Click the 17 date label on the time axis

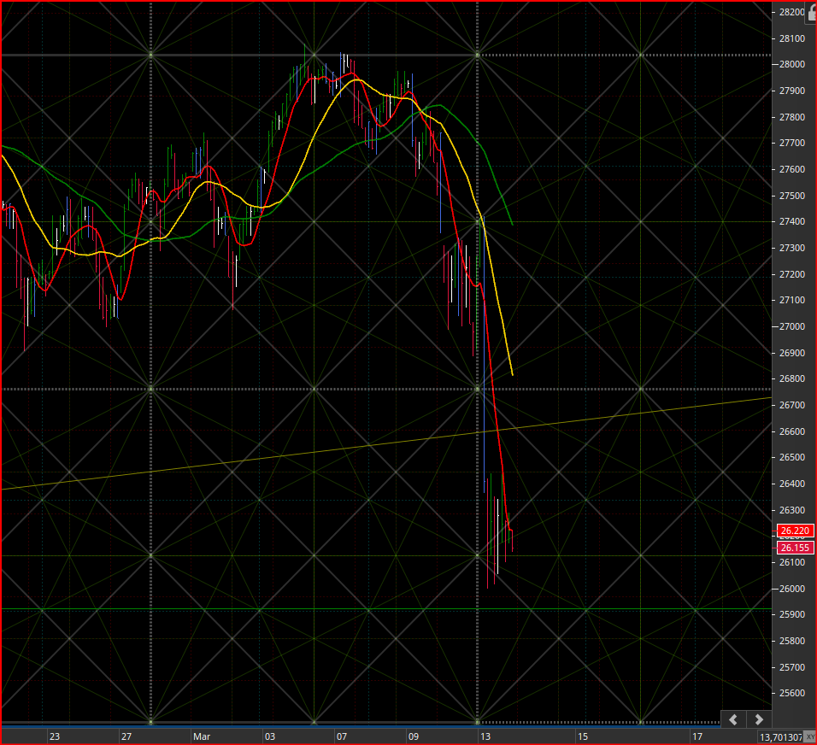(697, 736)
